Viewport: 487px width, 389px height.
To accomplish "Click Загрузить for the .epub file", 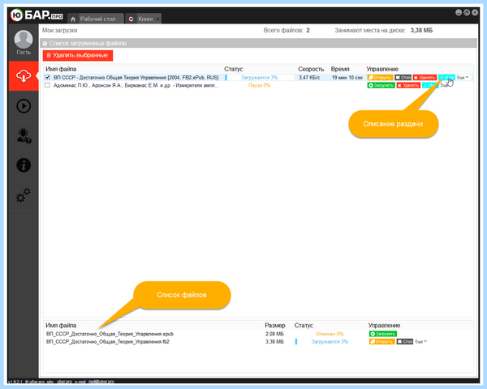I will coord(382,334).
